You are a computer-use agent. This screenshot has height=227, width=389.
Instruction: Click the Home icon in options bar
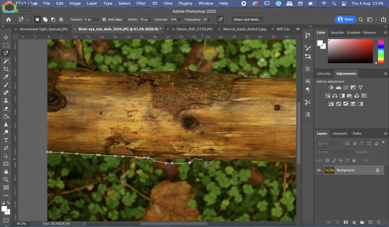pos(8,19)
